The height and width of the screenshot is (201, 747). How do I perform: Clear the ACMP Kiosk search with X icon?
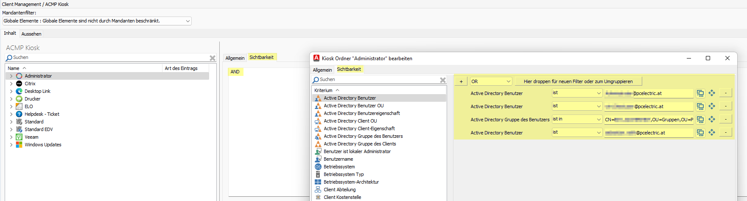click(x=213, y=58)
